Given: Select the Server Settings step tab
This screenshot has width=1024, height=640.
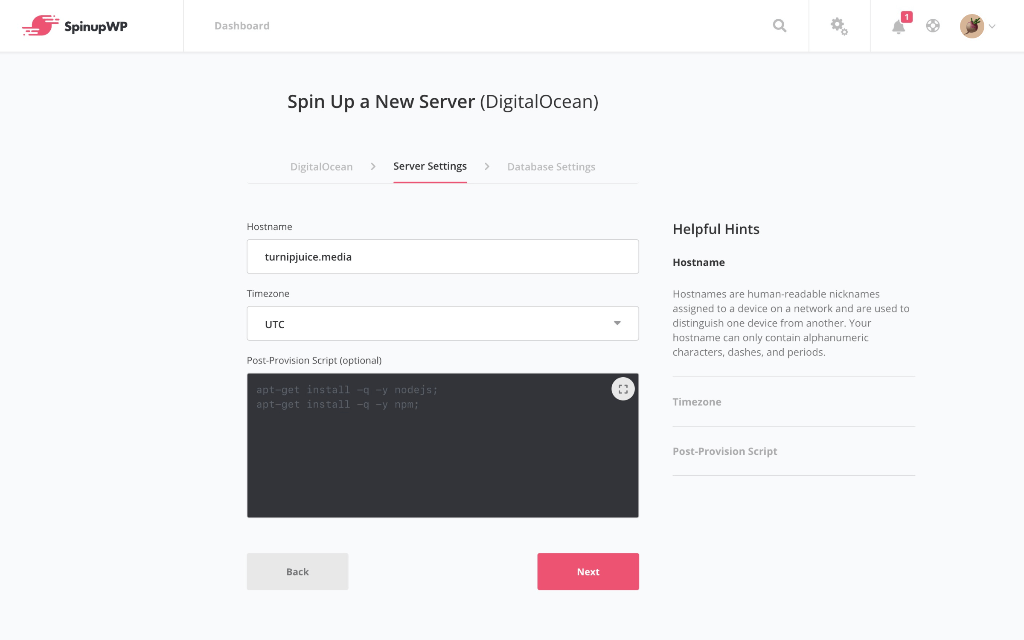Looking at the screenshot, I should tap(430, 166).
